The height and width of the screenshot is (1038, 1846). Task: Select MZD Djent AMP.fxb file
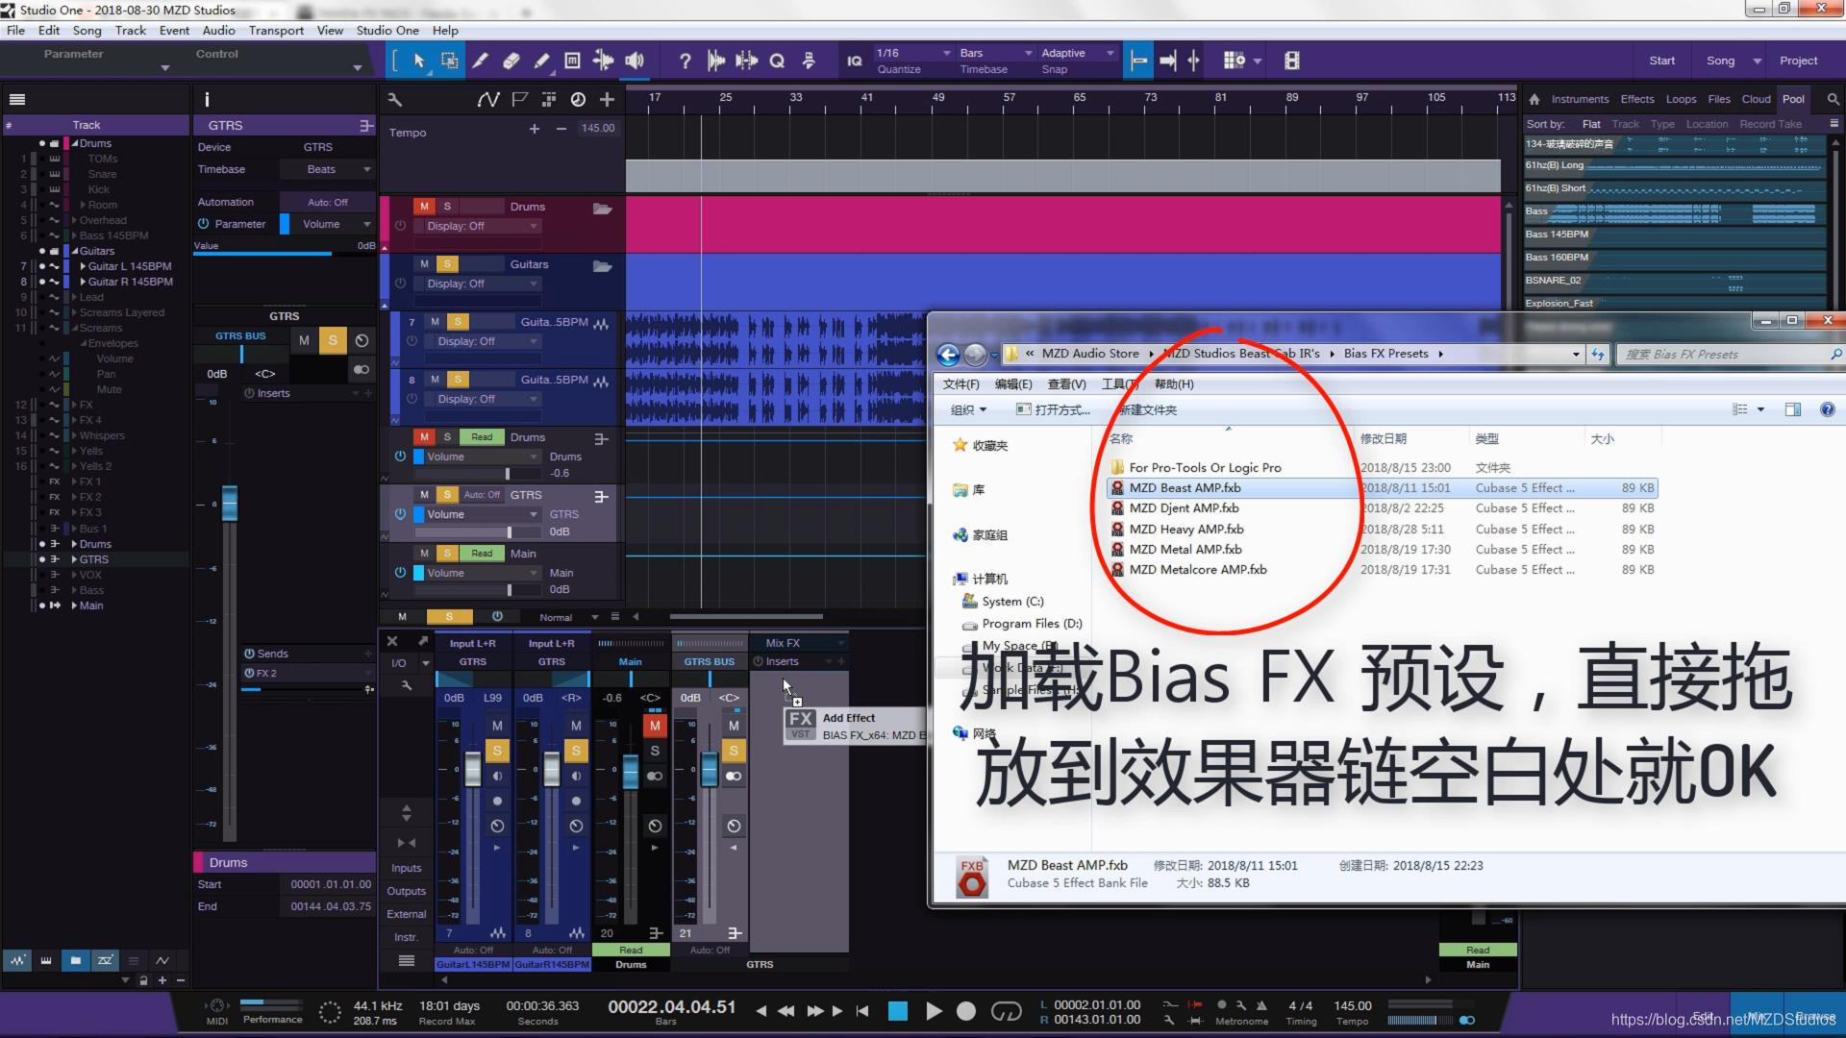1184,508
